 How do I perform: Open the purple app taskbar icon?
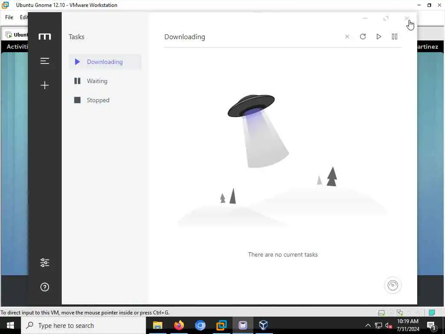(x=242, y=325)
